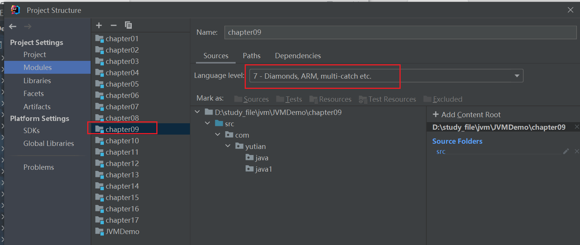Click the back navigation arrow
The image size is (580, 245).
point(13,26)
